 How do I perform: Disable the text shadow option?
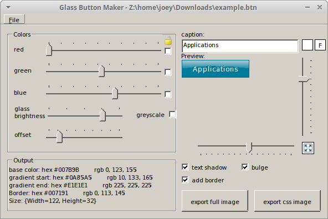(x=185, y=167)
